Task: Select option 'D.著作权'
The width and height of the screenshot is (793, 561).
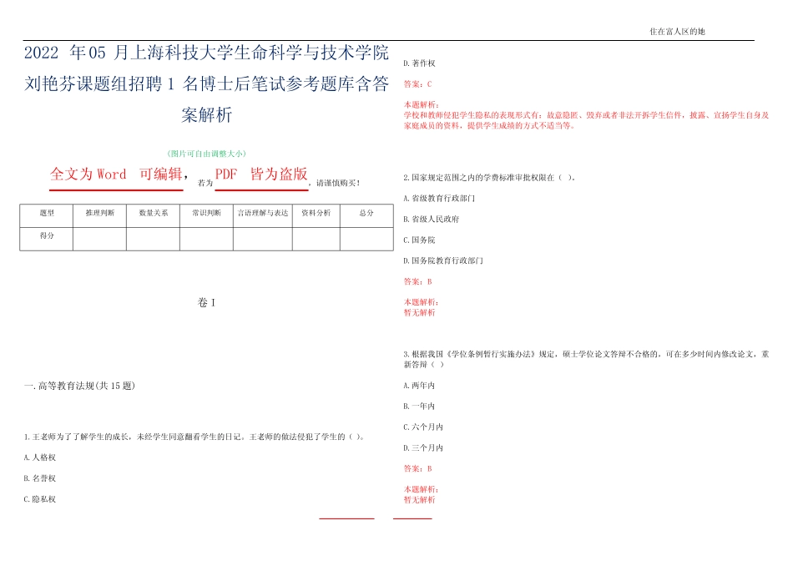Action: pyautogui.click(x=419, y=63)
